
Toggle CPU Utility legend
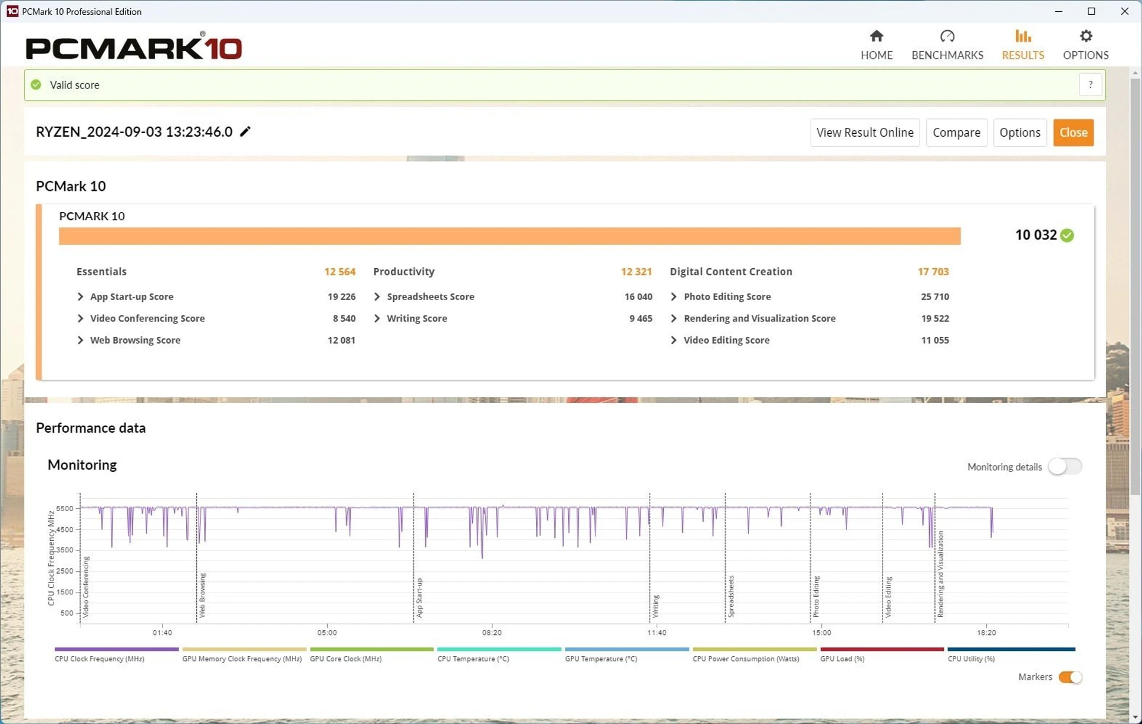[1011, 654]
